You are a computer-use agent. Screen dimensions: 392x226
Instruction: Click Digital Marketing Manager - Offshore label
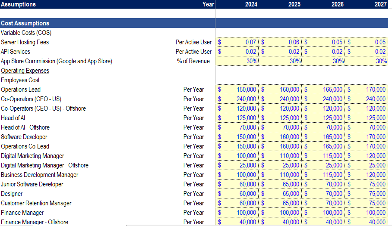coord(44,165)
